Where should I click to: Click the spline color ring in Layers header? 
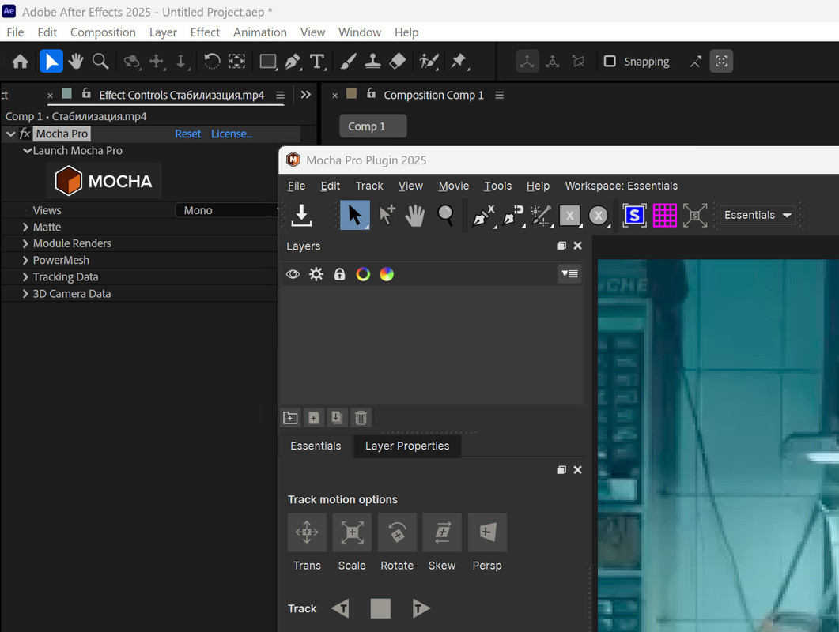363,274
